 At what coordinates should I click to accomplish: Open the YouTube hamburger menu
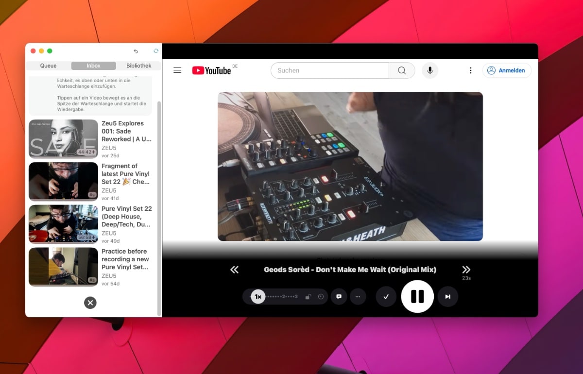(x=177, y=70)
